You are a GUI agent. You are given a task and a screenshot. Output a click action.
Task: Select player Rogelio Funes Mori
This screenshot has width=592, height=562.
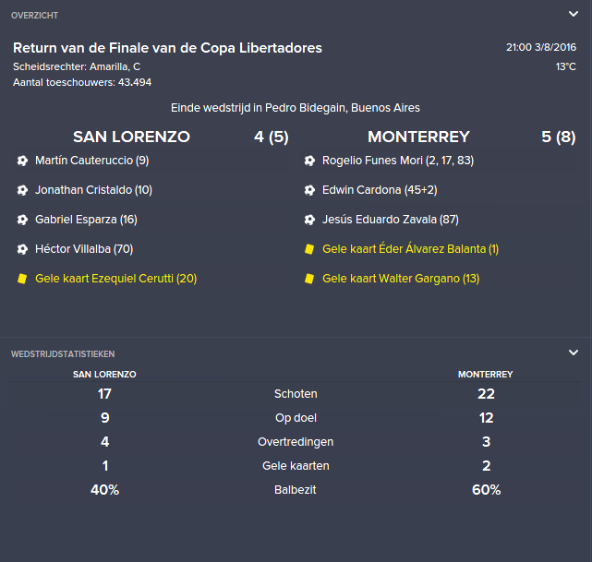pyautogui.click(x=372, y=161)
